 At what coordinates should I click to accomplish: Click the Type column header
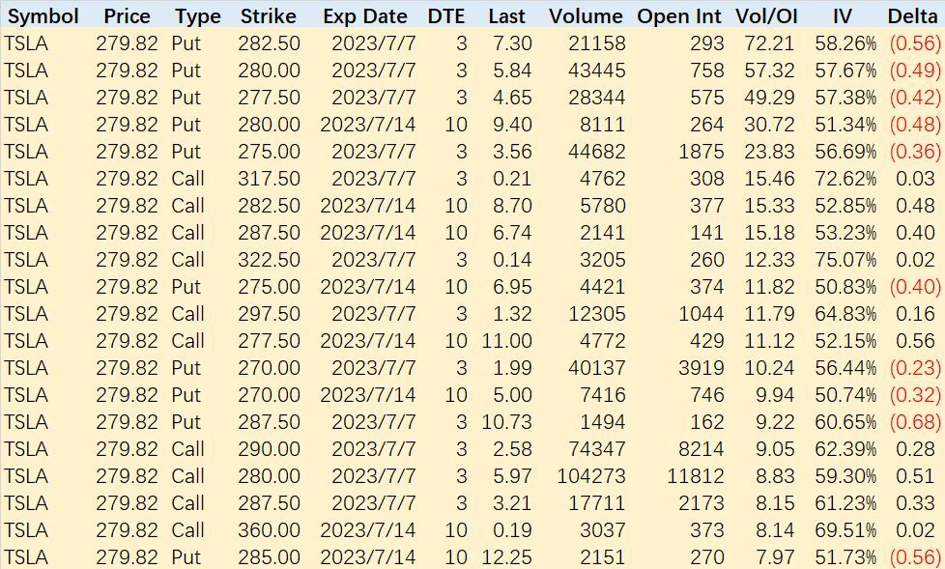pyautogui.click(x=198, y=16)
